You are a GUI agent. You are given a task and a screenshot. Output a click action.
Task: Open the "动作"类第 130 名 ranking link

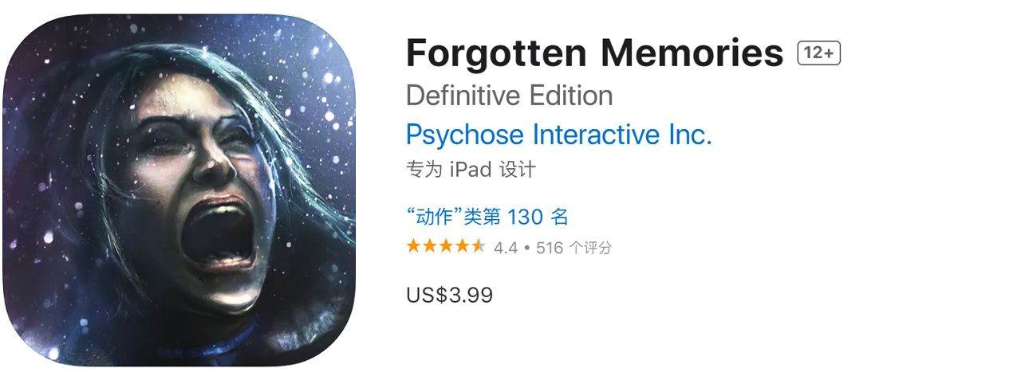click(487, 216)
